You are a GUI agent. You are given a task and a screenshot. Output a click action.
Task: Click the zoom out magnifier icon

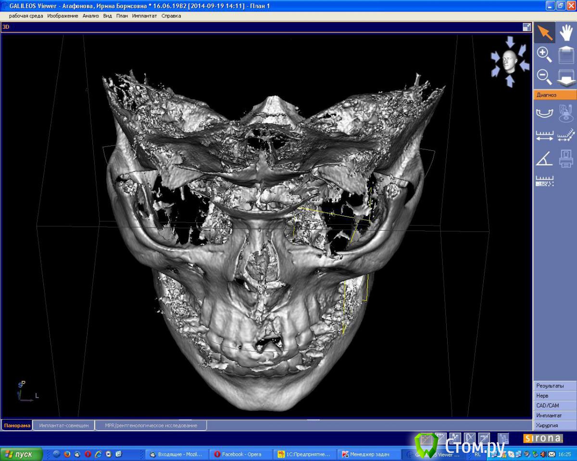(544, 77)
